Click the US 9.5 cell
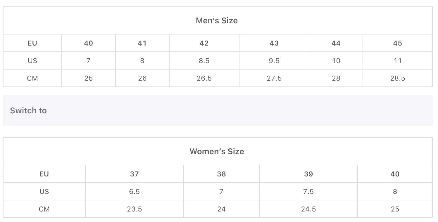The width and height of the screenshot is (438, 222). point(274,61)
